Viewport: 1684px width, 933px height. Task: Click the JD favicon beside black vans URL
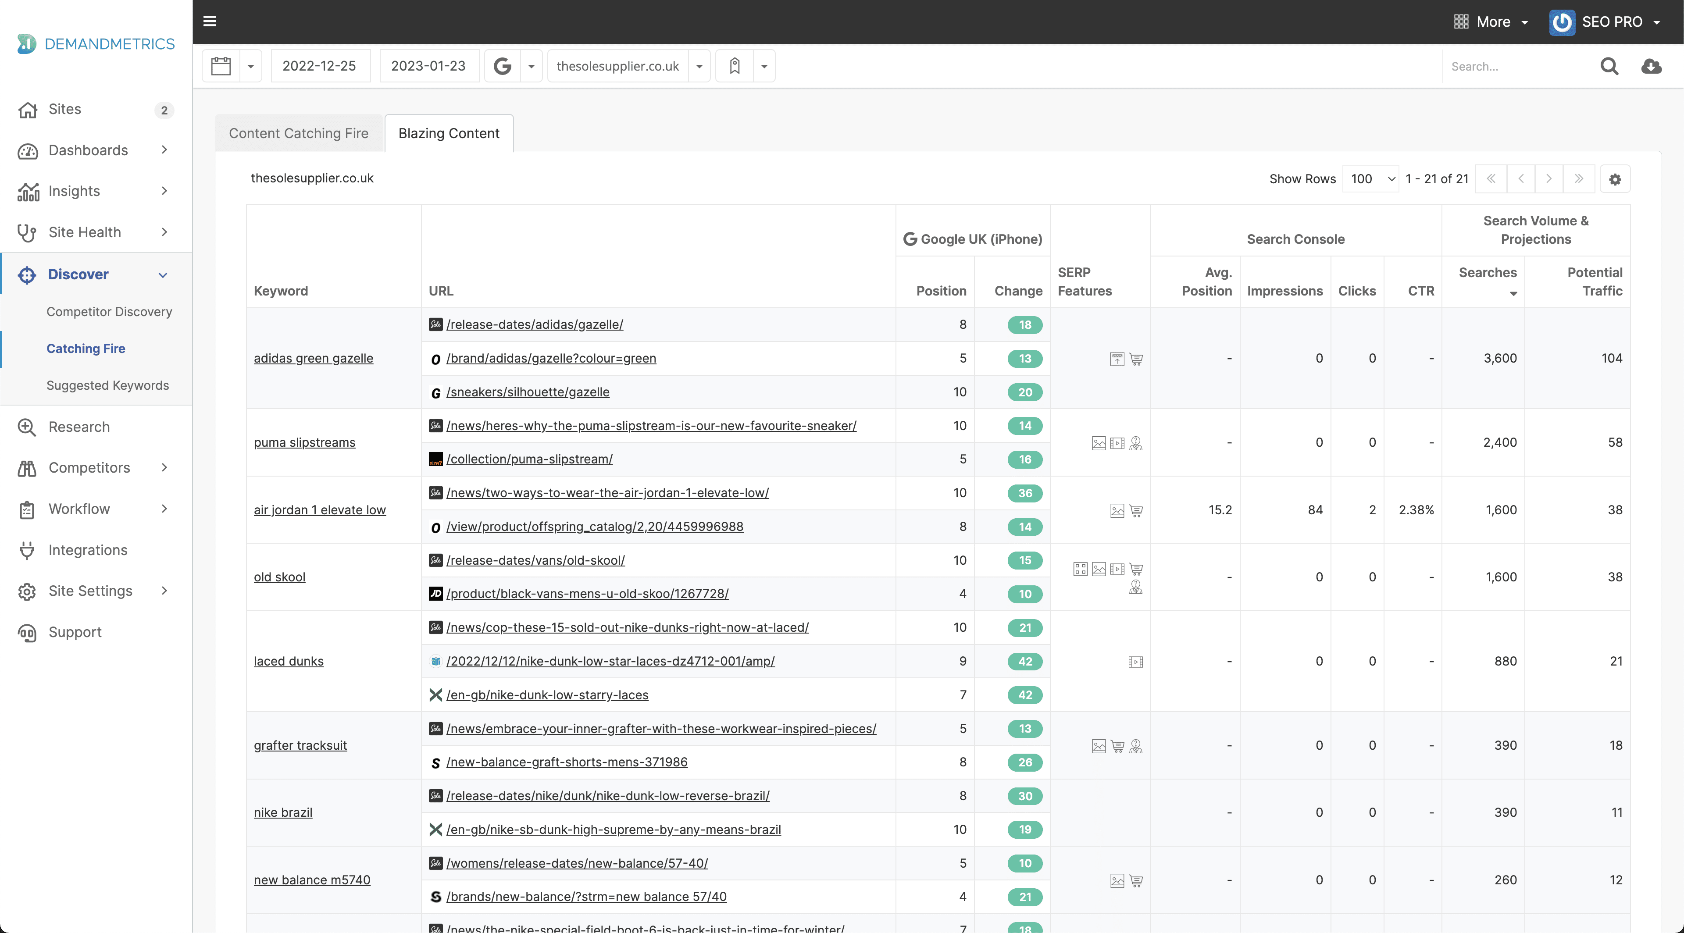(x=435, y=593)
